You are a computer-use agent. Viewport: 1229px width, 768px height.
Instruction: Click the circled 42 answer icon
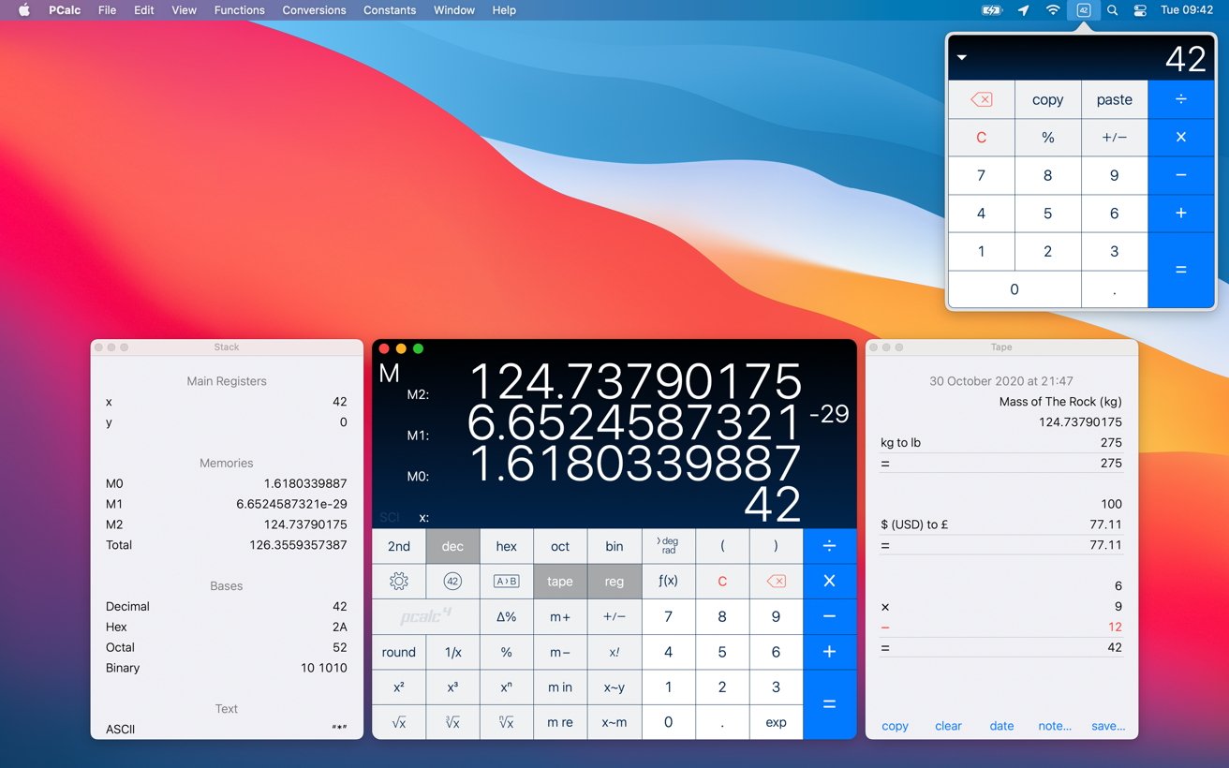tap(452, 581)
